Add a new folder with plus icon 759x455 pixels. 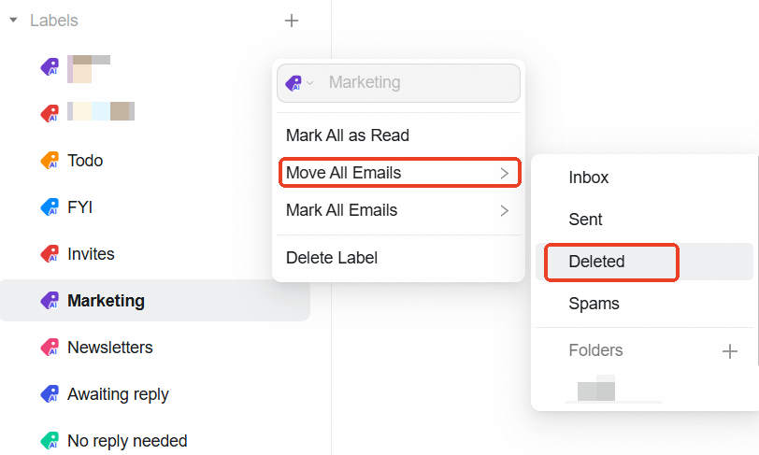coord(730,351)
